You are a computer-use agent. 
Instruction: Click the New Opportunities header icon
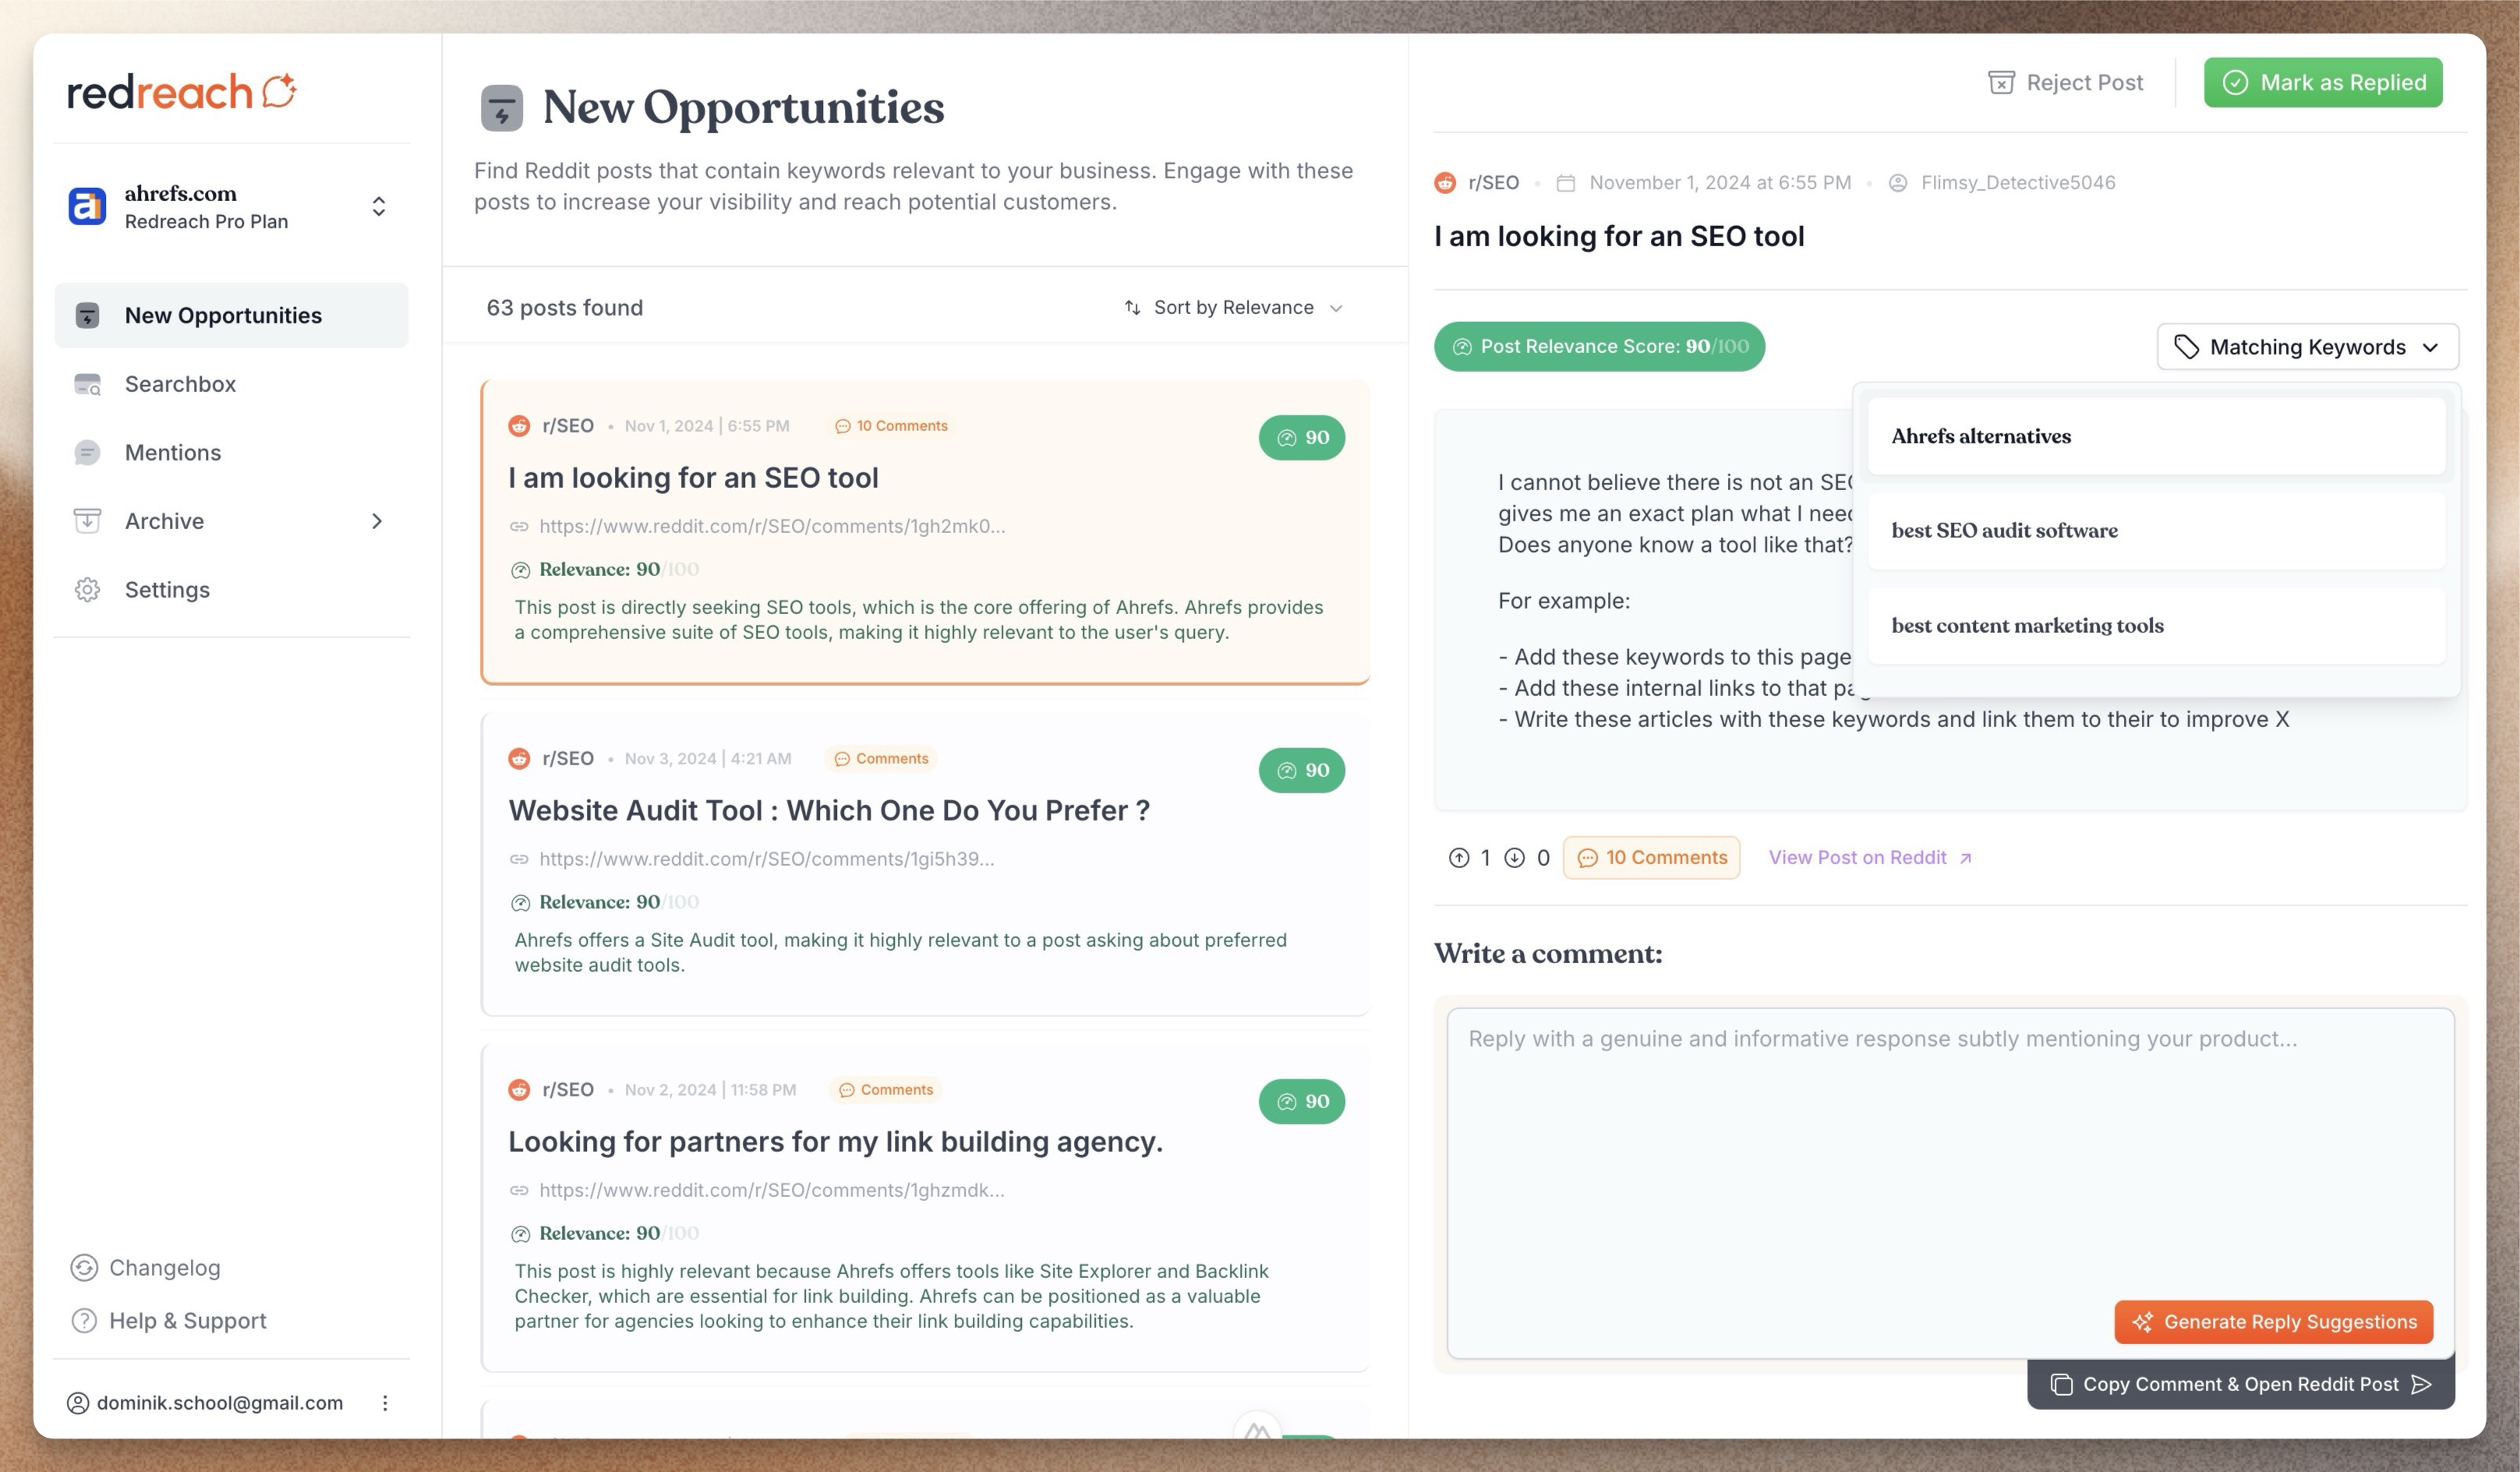(x=502, y=108)
